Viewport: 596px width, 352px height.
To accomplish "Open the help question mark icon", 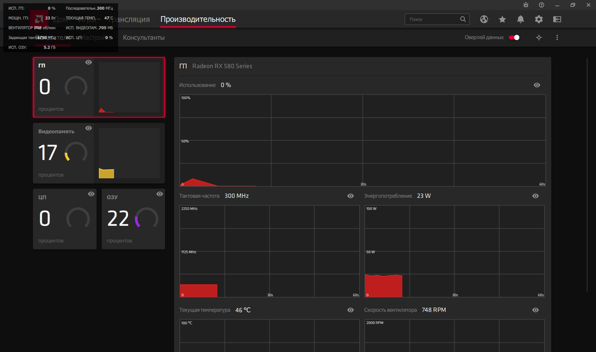I will point(541,5).
